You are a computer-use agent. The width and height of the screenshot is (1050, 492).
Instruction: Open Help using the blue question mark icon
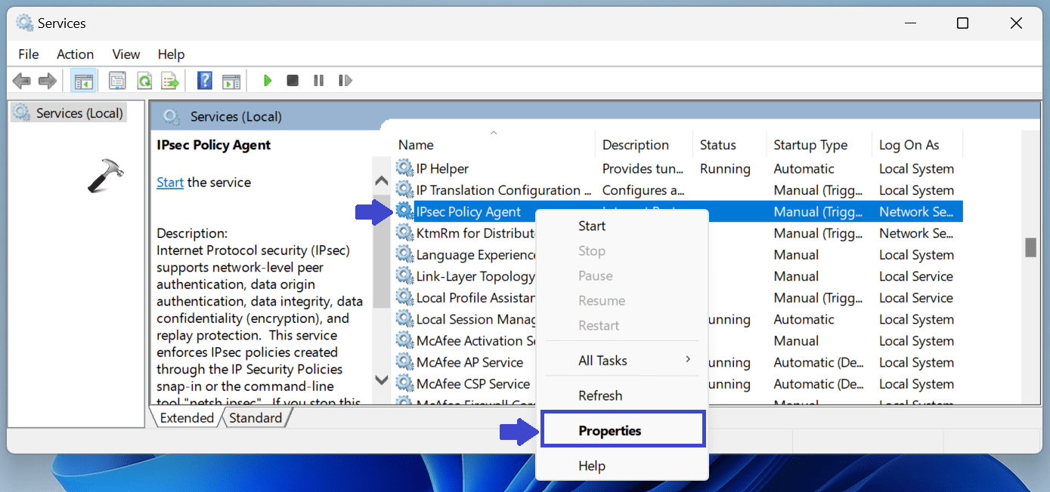[x=204, y=80]
